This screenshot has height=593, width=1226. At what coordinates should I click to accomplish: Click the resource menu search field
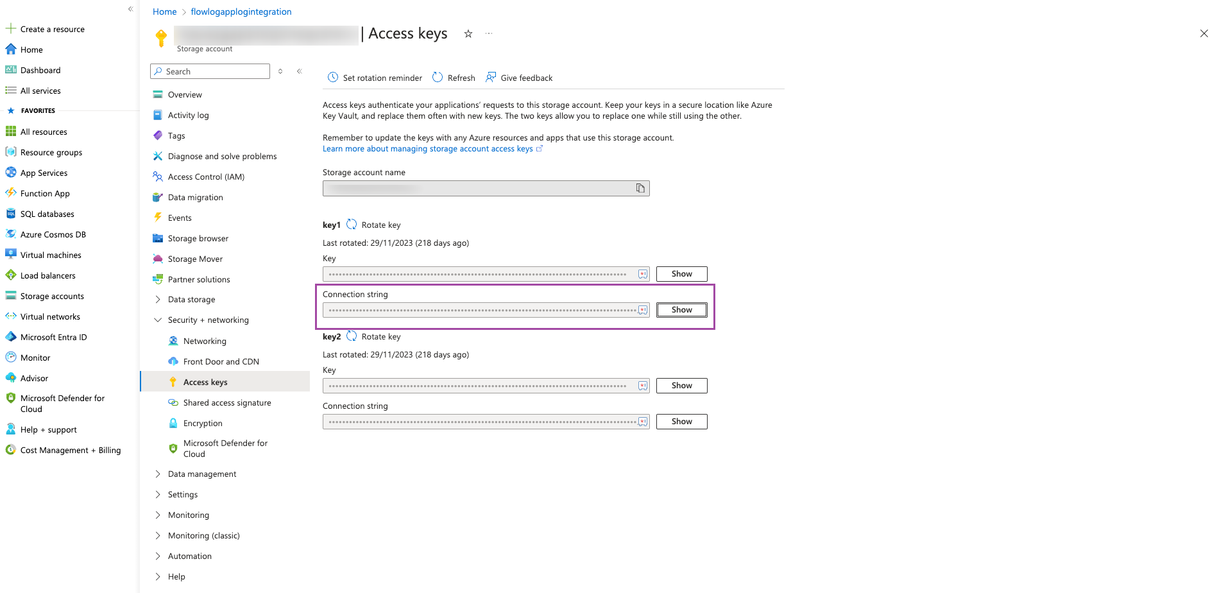pyautogui.click(x=210, y=71)
